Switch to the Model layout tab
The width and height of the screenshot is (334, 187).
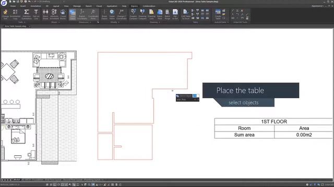[x=16, y=180]
